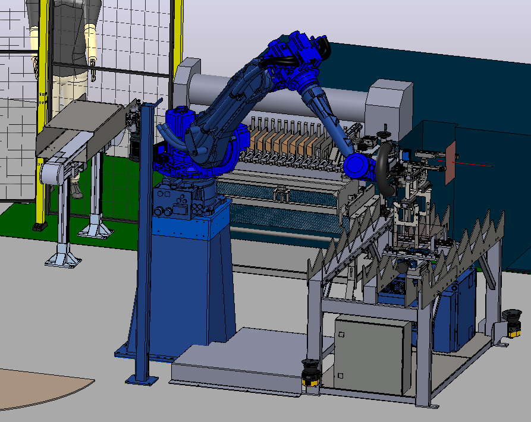The height and width of the screenshot is (422, 531).
Task: Select the yellow safety scanner near the grey step
Action: [311, 373]
